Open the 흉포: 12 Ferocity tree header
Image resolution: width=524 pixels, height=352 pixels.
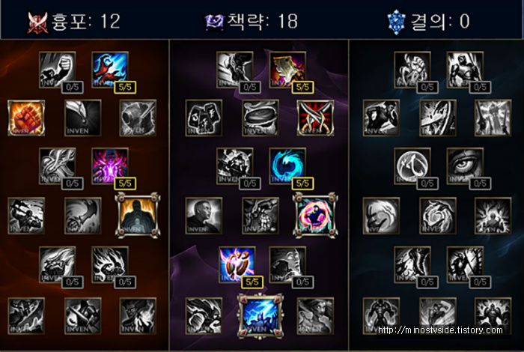coord(74,22)
